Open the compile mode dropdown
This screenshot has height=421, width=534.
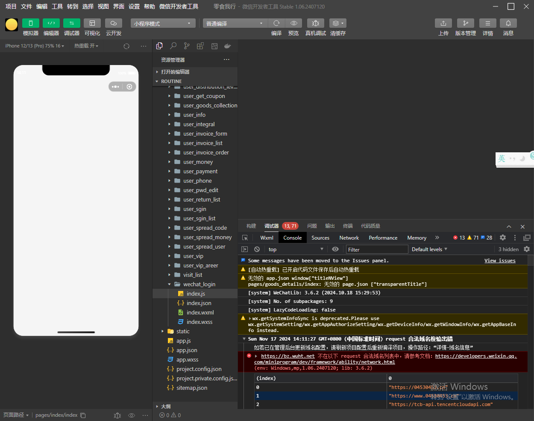click(x=235, y=23)
